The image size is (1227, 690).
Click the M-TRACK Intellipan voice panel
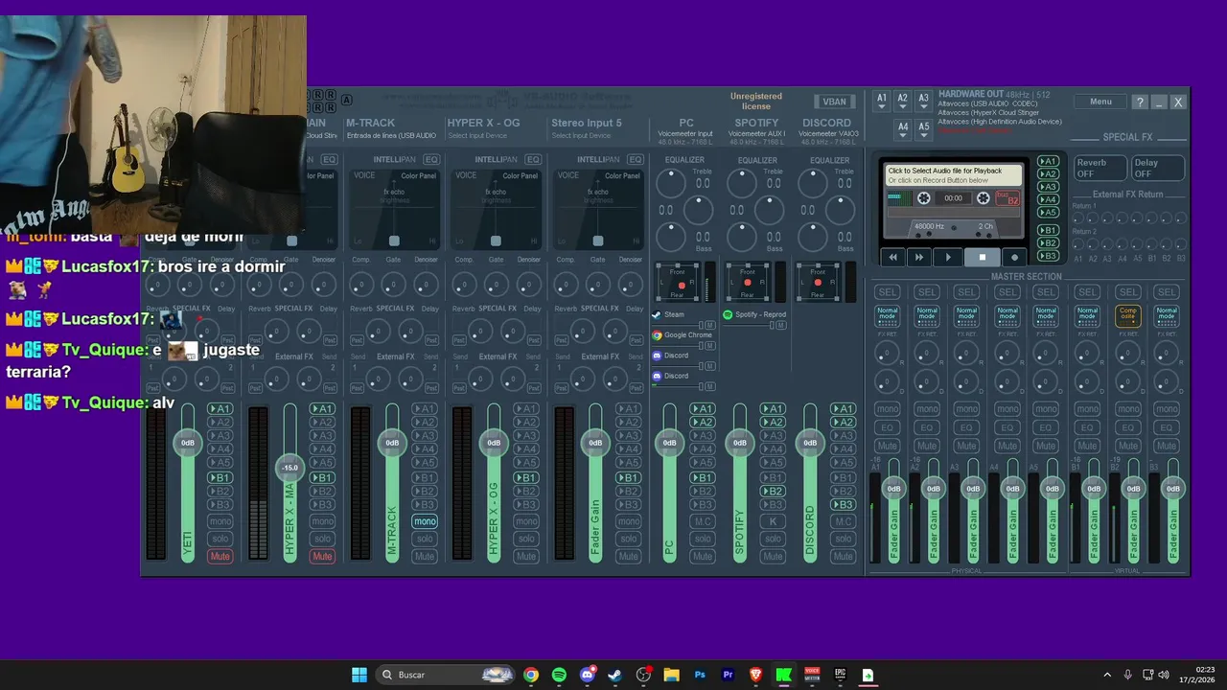tap(393, 208)
